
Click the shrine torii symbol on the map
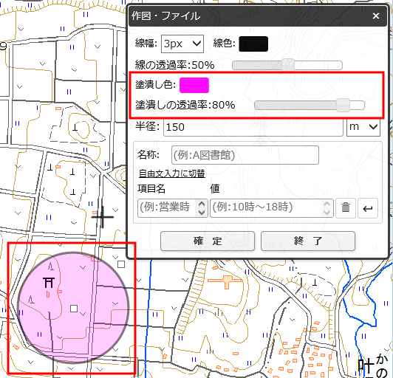click(49, 282)
